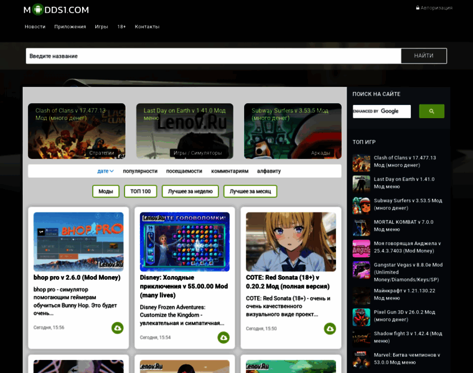The image size is (473, 373).
Task: Open the Игры menu item
Action: tap(101, 27)
